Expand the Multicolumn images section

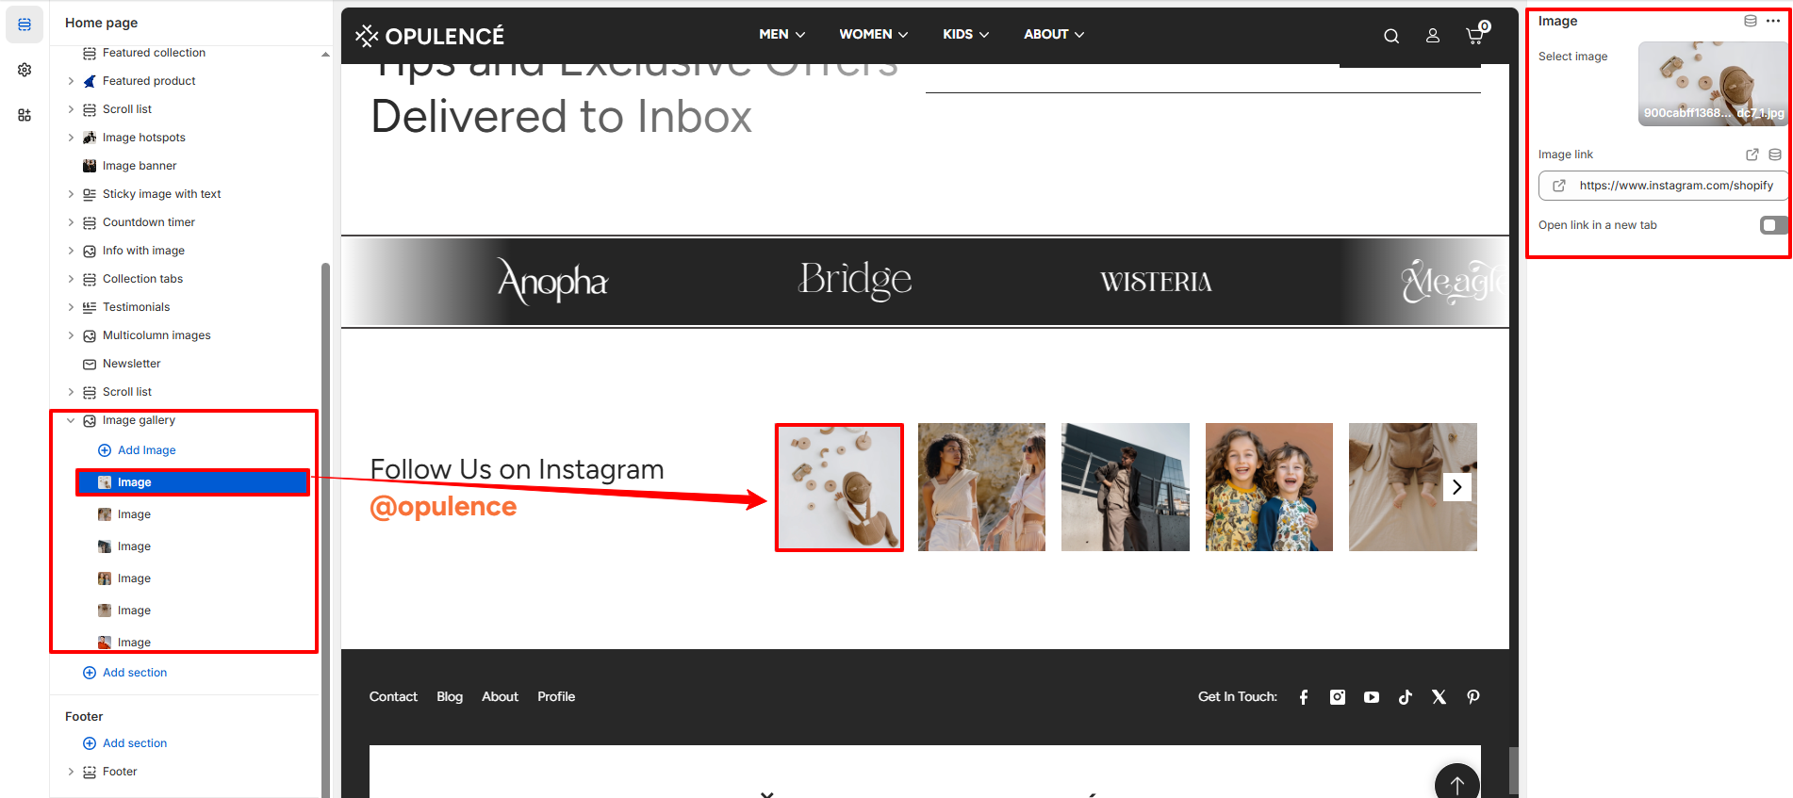coord(71,335)
